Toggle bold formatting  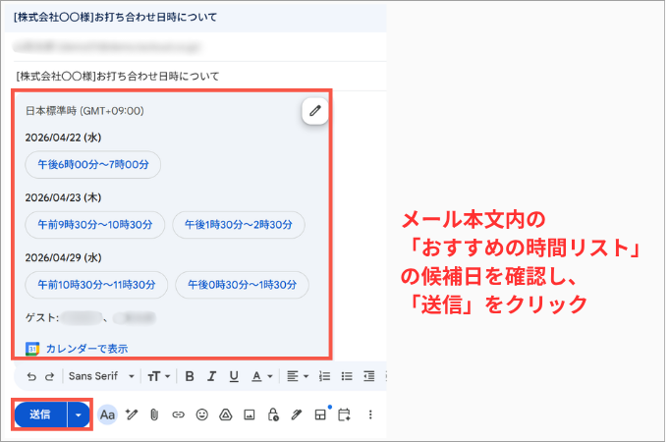click(190, 376)
